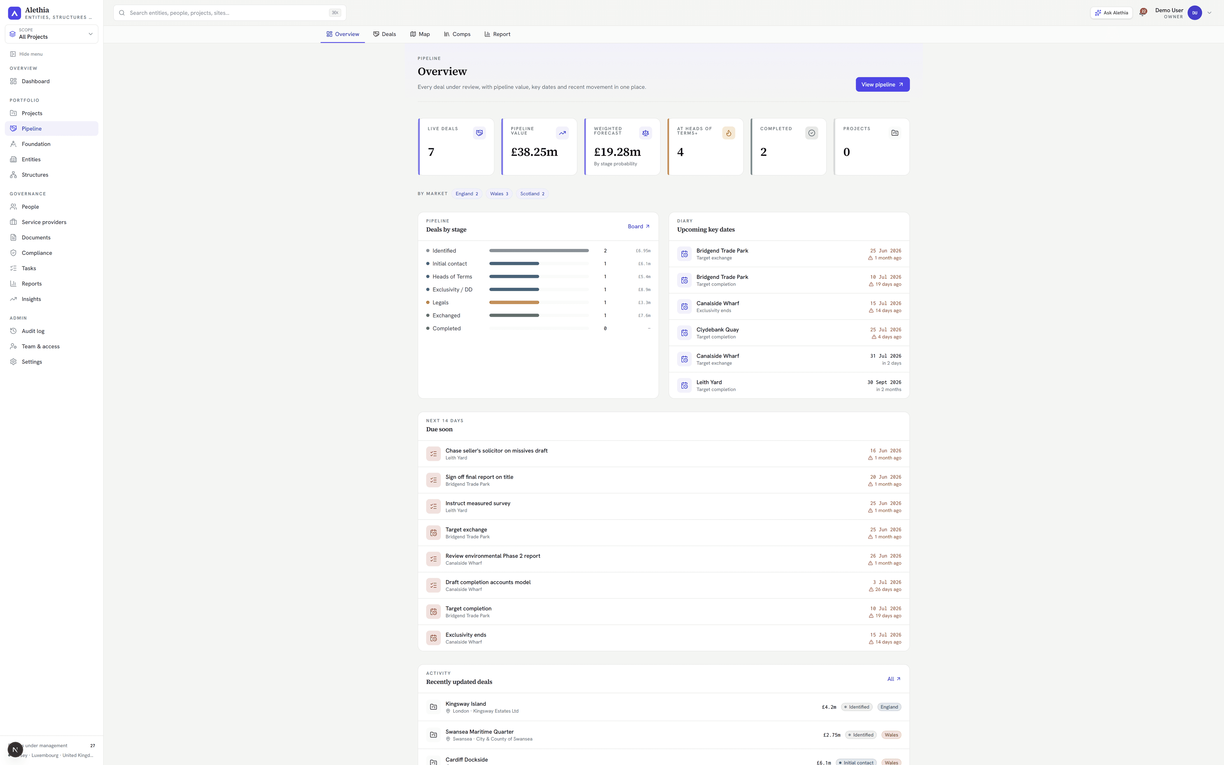Click the View pipeline button

[883, 84]
